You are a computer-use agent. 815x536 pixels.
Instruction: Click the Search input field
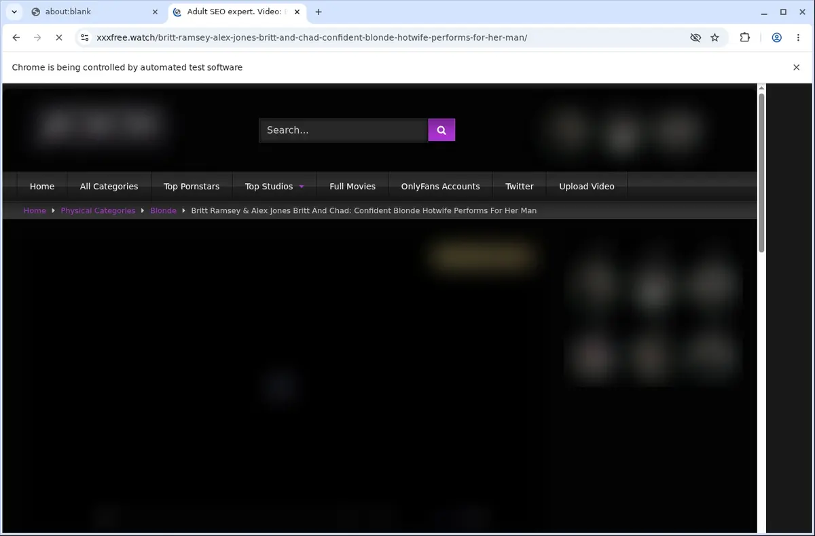343,130
